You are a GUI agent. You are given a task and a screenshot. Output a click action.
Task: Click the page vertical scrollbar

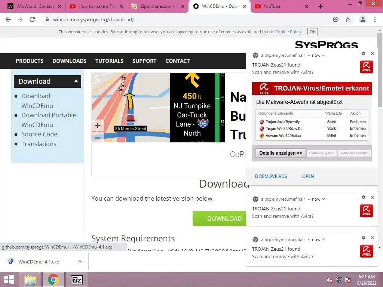(380, 70)
